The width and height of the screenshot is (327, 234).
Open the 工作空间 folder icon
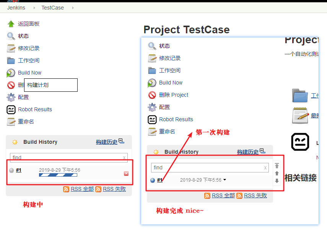tap(10, 60)
